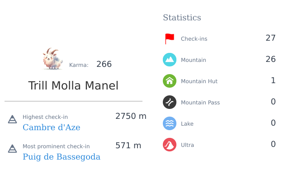Click the Check-ins count 27
Image resolution: width=294 pixels, height=174 pixels.
click(270, 38)
